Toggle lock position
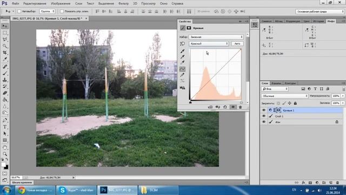Image resolution: width=346 pixels, height=195 pixels. point(290,103)
